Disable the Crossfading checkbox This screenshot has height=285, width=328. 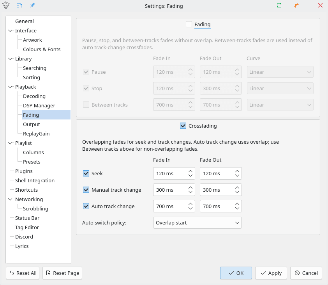click(x=183, y=126)
